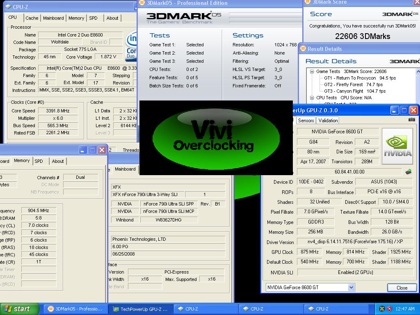Click the Resolution value 1024 x 768

285,45
